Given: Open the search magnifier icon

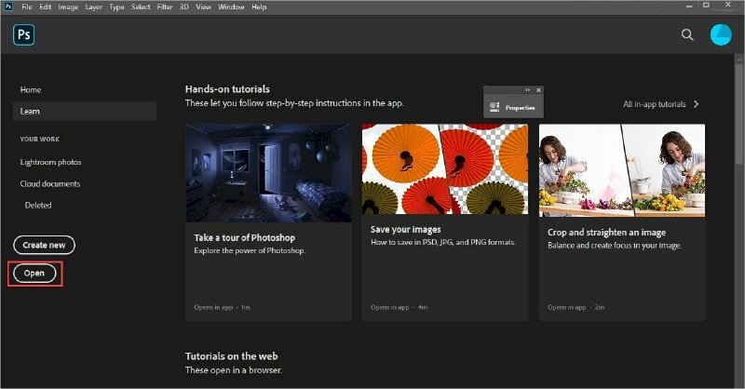Looking at the screenshot, I should [x=687, y=34].
